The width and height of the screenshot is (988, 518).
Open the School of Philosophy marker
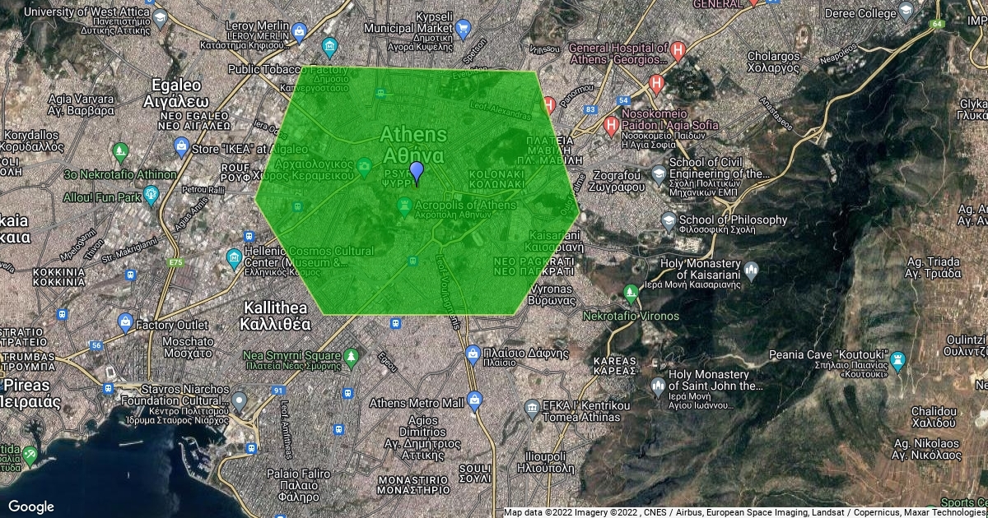tap(669, 220)
